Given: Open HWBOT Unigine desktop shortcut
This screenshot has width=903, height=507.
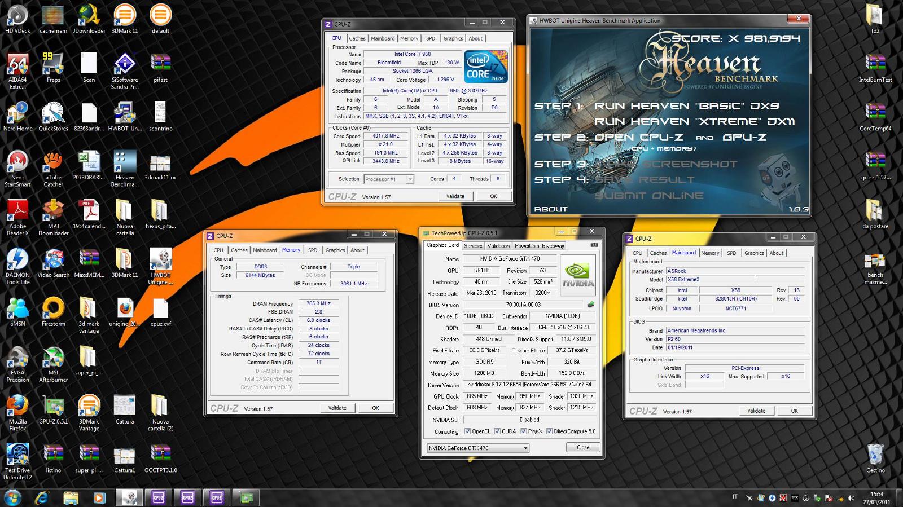Looking at the screenshot, I should [160, 266].
